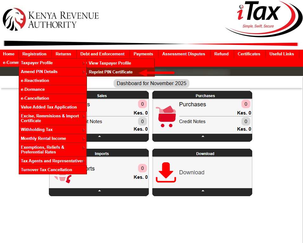Select Reprint PIN Certificate submenu item
Screen dimensions: 303x243
(x=111, y=72)
